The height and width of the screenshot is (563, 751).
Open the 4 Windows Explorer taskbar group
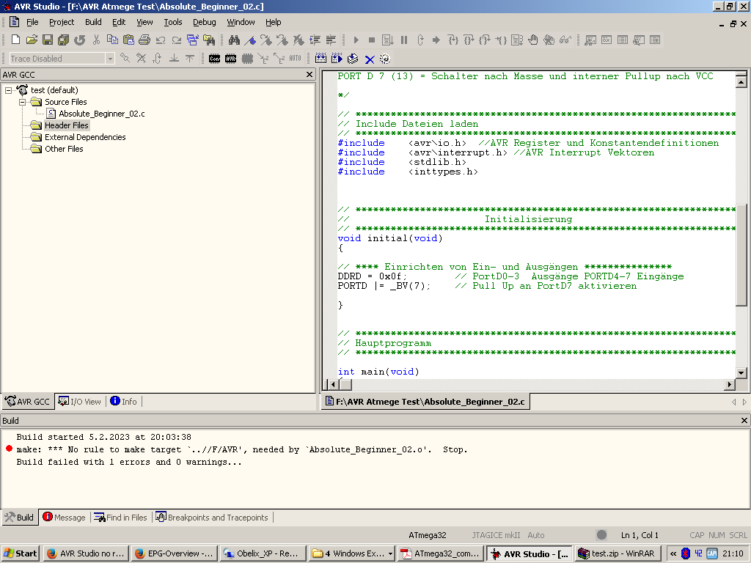point(351,554)
